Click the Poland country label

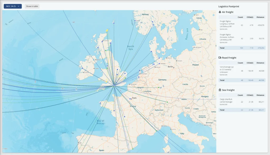tap(195, 65)
